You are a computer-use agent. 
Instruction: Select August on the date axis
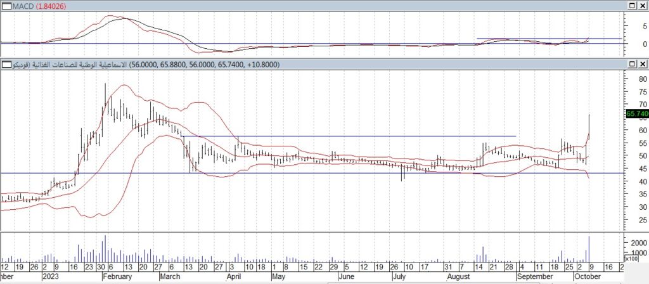[x=458, y=277]
